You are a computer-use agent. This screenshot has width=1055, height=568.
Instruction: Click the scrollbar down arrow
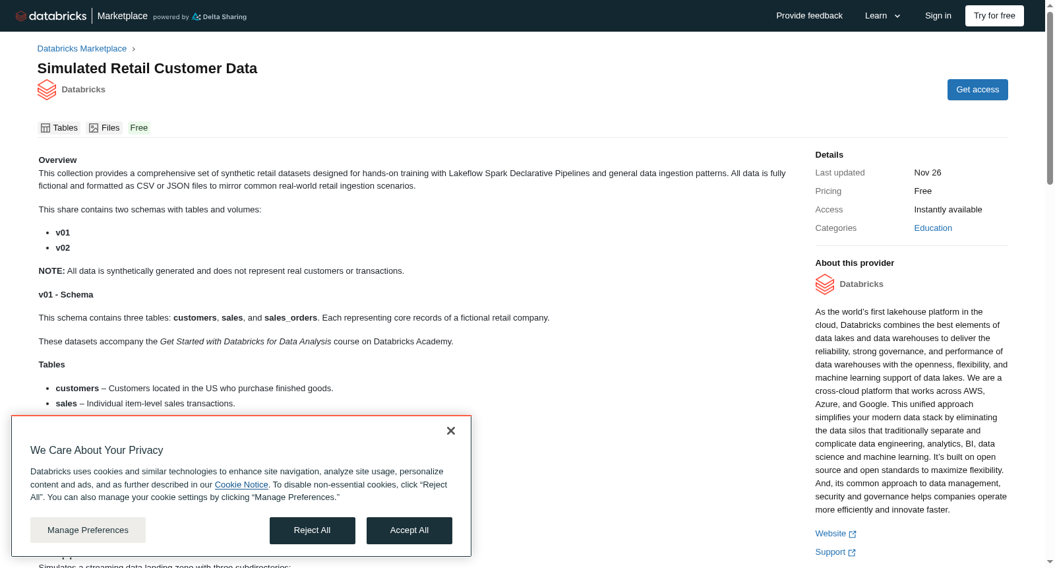pos(1050,562)
